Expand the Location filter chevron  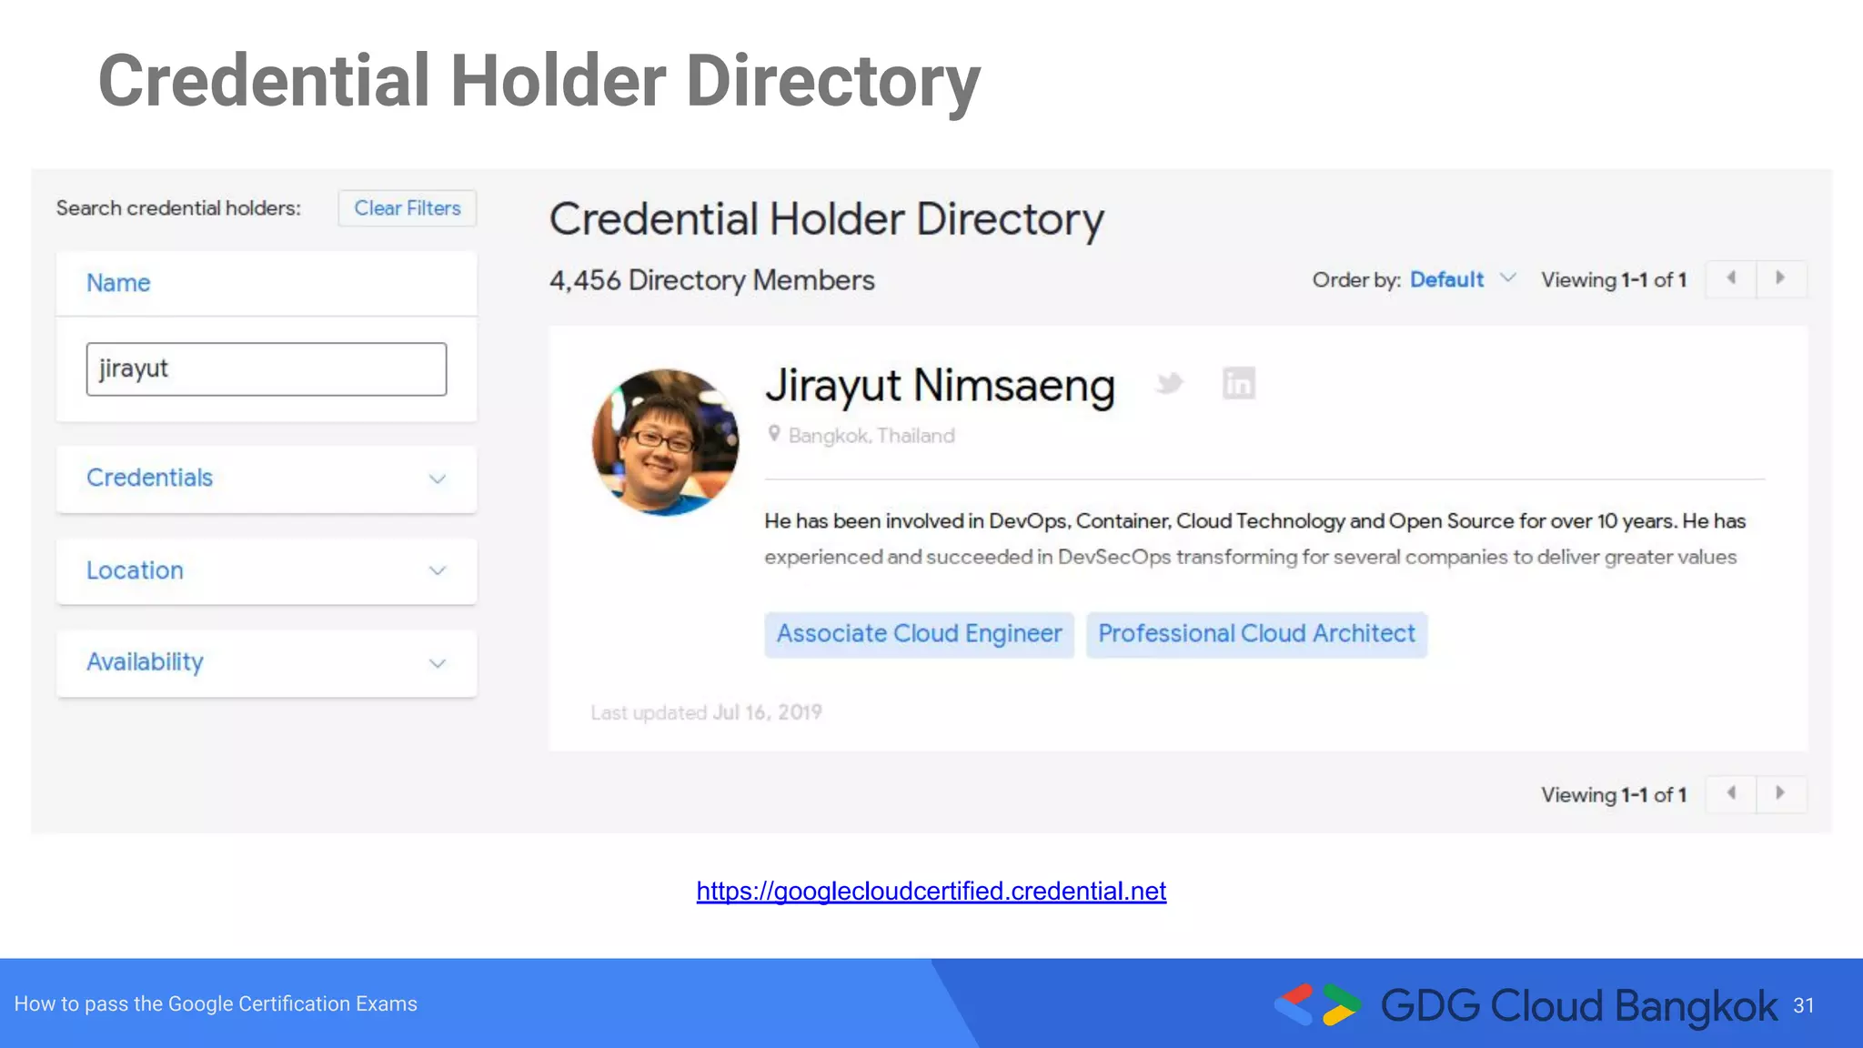tap(438, 571)
